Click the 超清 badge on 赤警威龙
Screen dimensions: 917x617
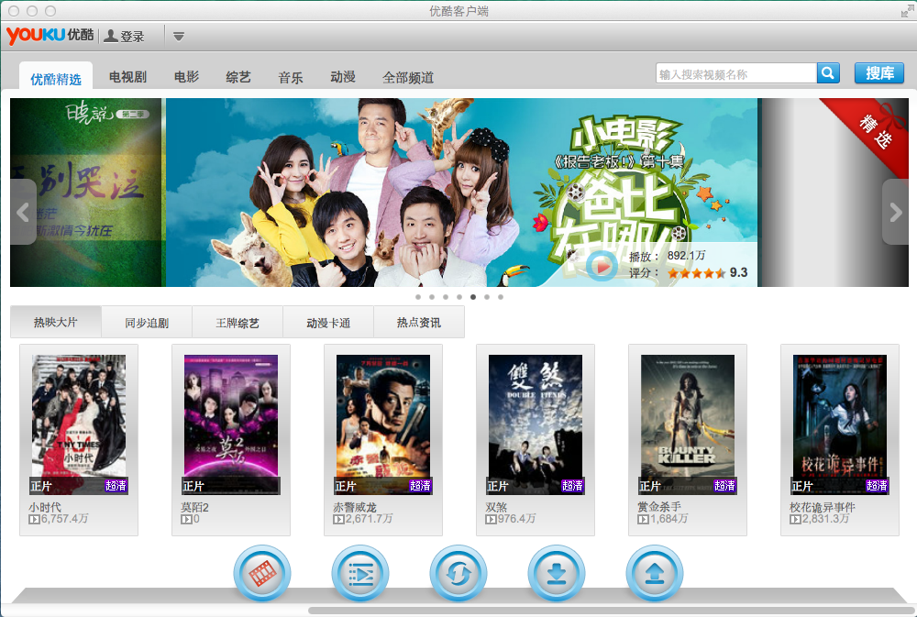click(x=420, y=485)
